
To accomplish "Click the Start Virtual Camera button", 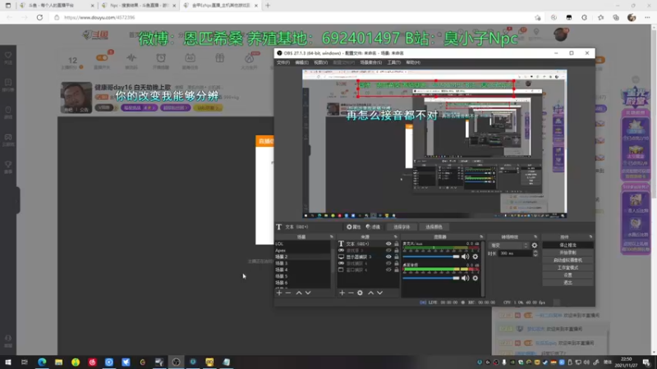I will pyautogui.click(x=567, y=260).
